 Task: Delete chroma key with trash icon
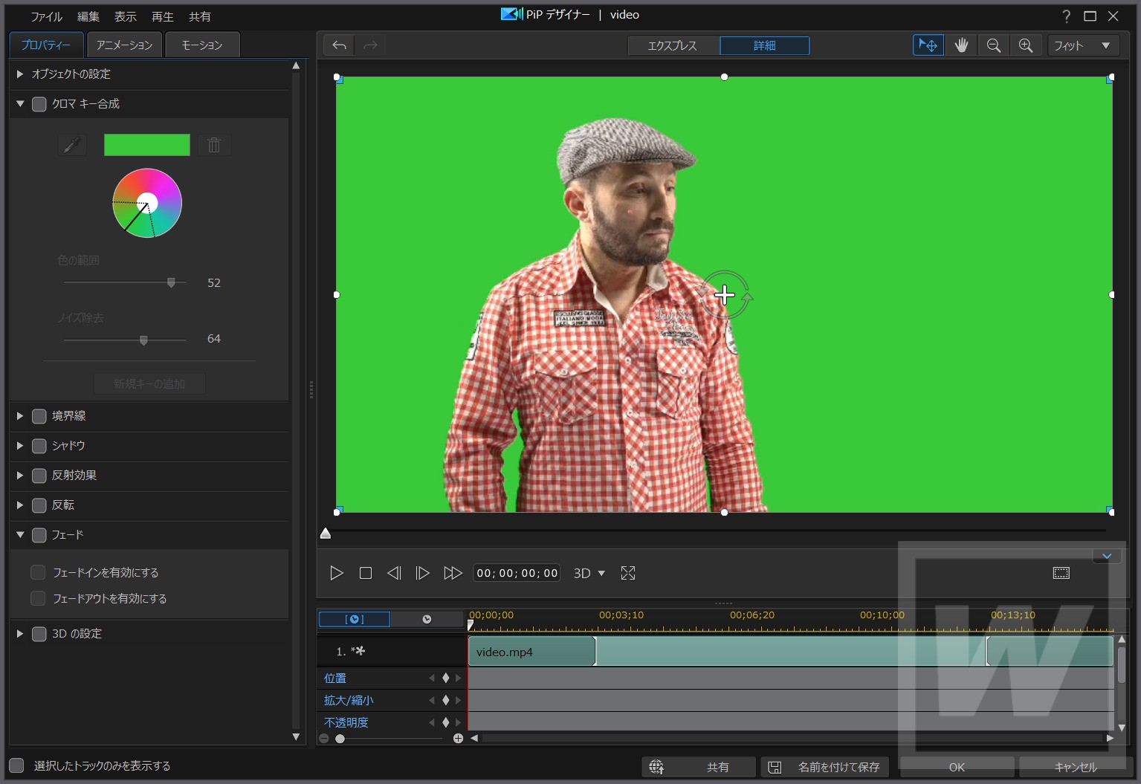pyautogui.click(x=214, y=145)
